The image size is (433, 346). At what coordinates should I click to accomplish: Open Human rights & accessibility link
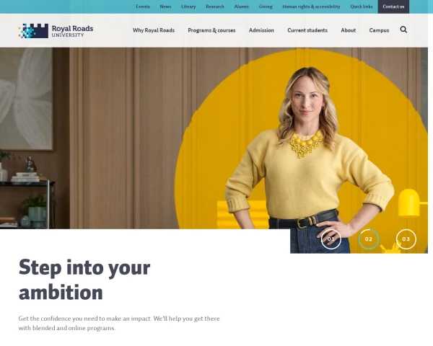[311, 6]
